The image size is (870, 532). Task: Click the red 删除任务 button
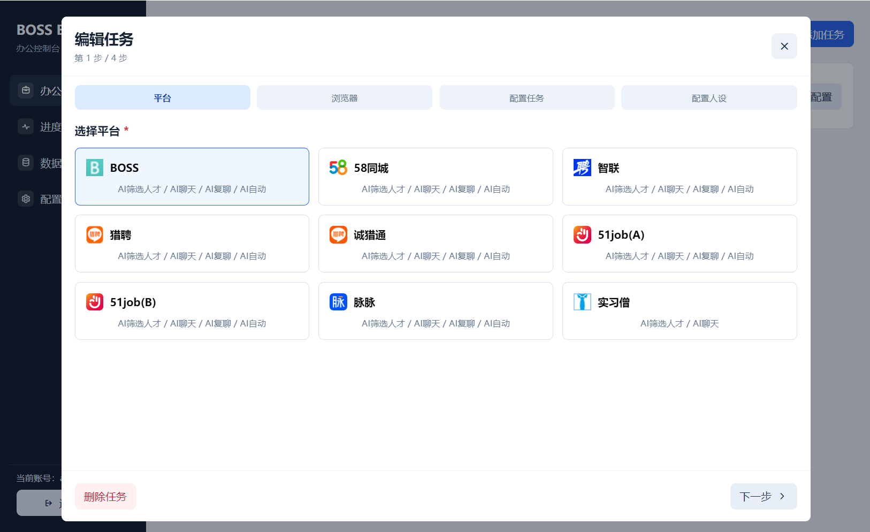tap(105, 496)
